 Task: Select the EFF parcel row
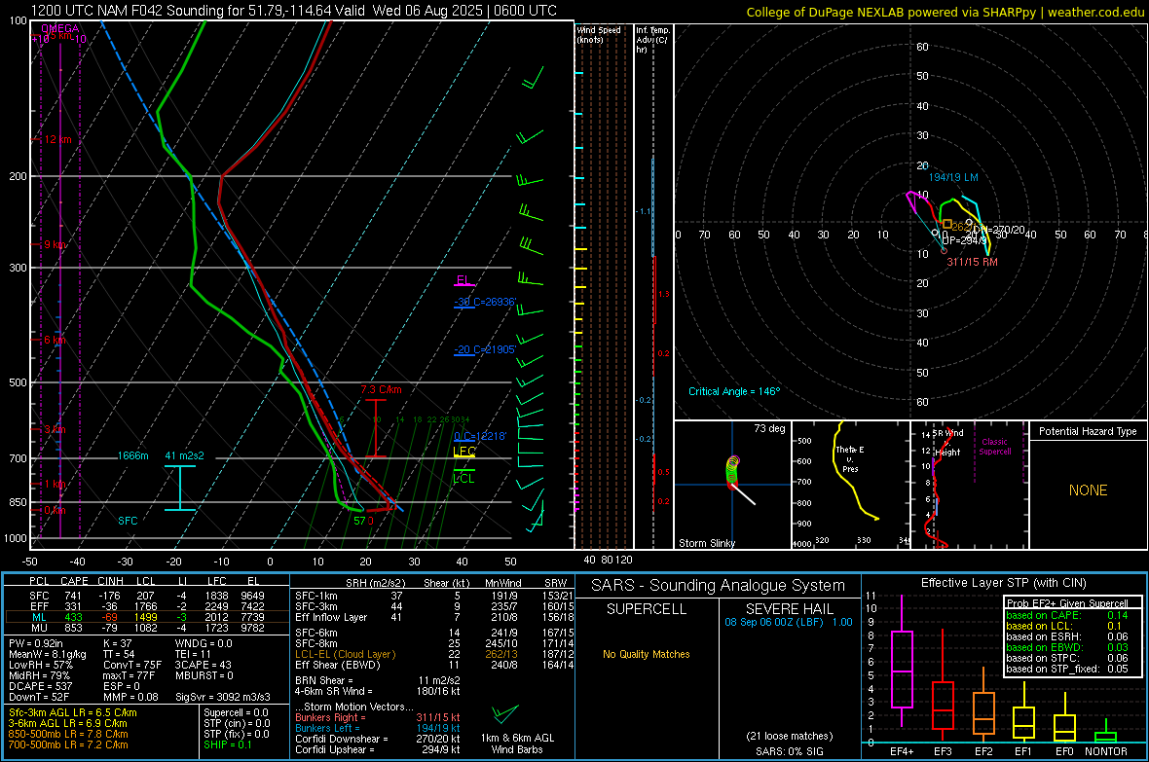(146, 606)
